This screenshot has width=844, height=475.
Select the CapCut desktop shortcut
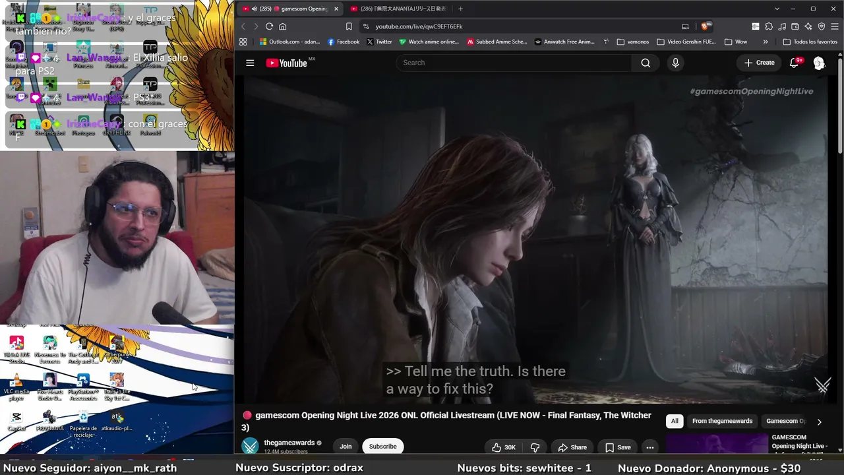coord(16,422)
